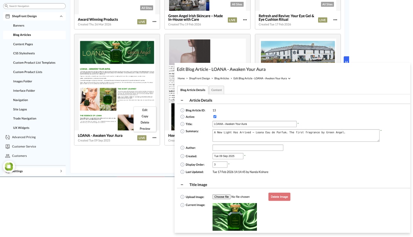Click info icon next to Active
Viewport: 413px width, 237px height.
point(182,117)
